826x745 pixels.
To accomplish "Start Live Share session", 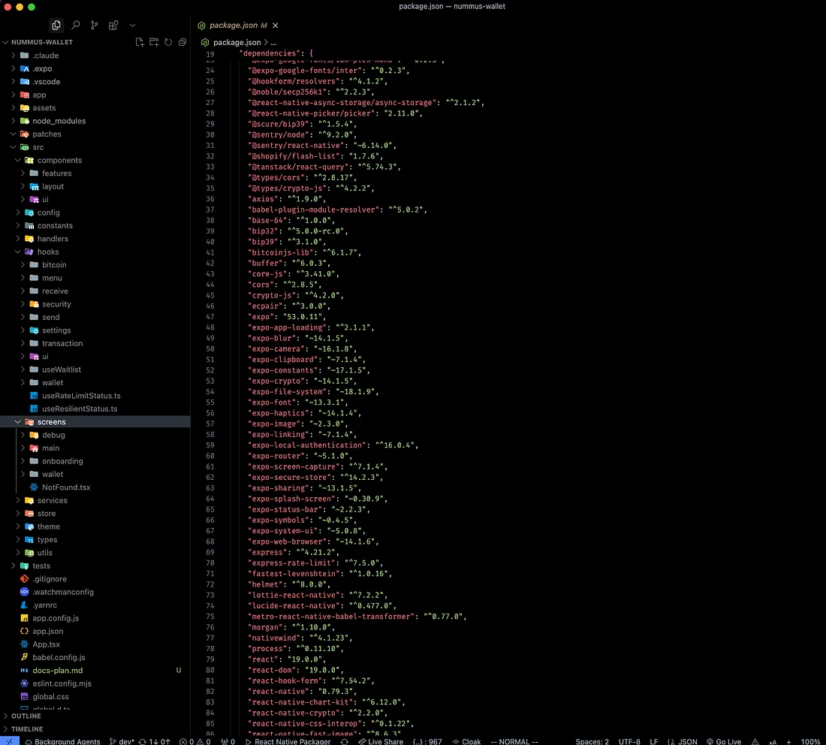I will [x=381, y=741].
